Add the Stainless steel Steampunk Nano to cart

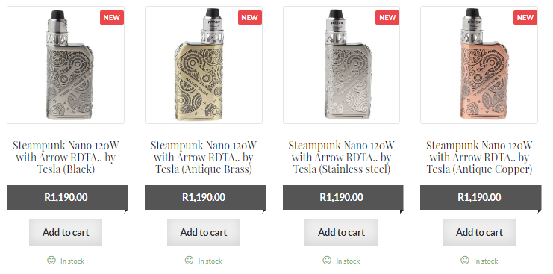coord(341,232)
